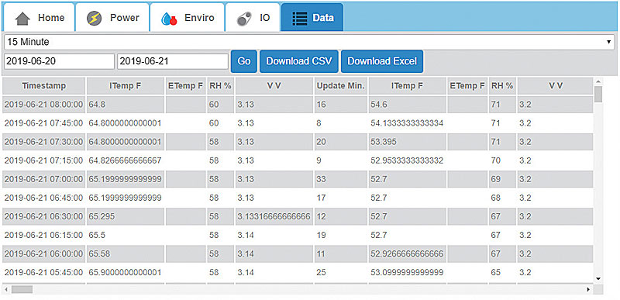Click the RH value 69
Screen dimensions: 620x300
[x=495, y=179]
